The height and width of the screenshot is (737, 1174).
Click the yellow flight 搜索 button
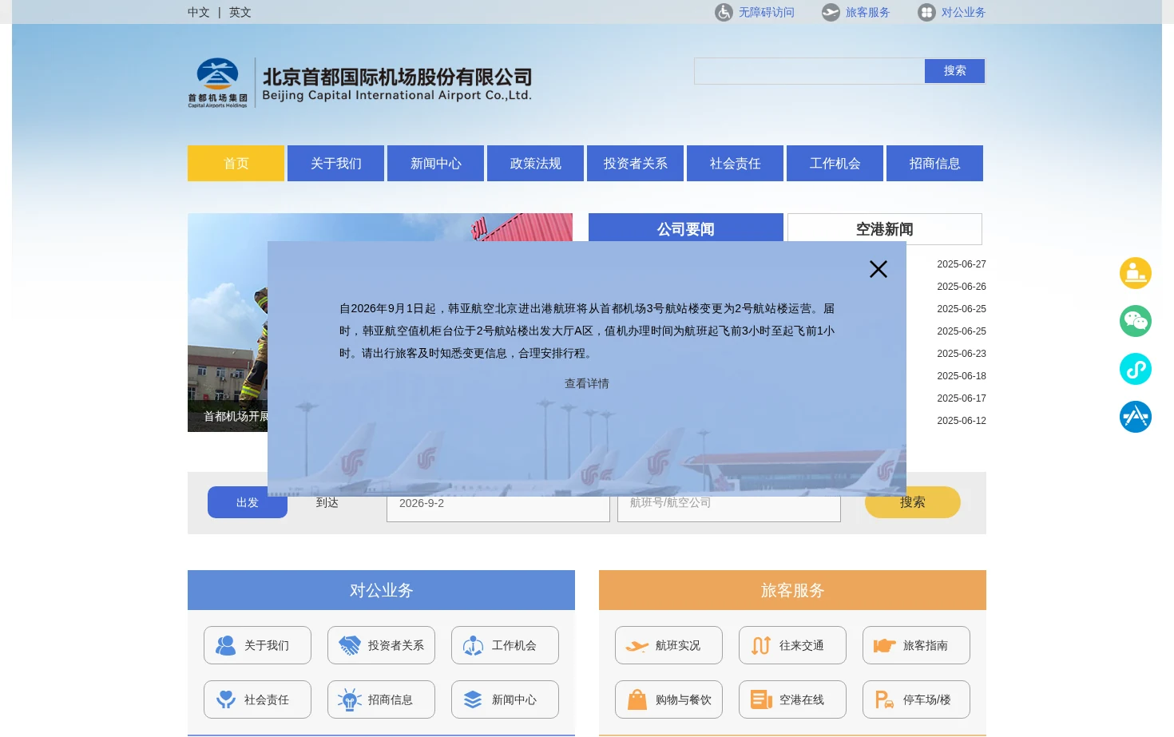point(913,502)
